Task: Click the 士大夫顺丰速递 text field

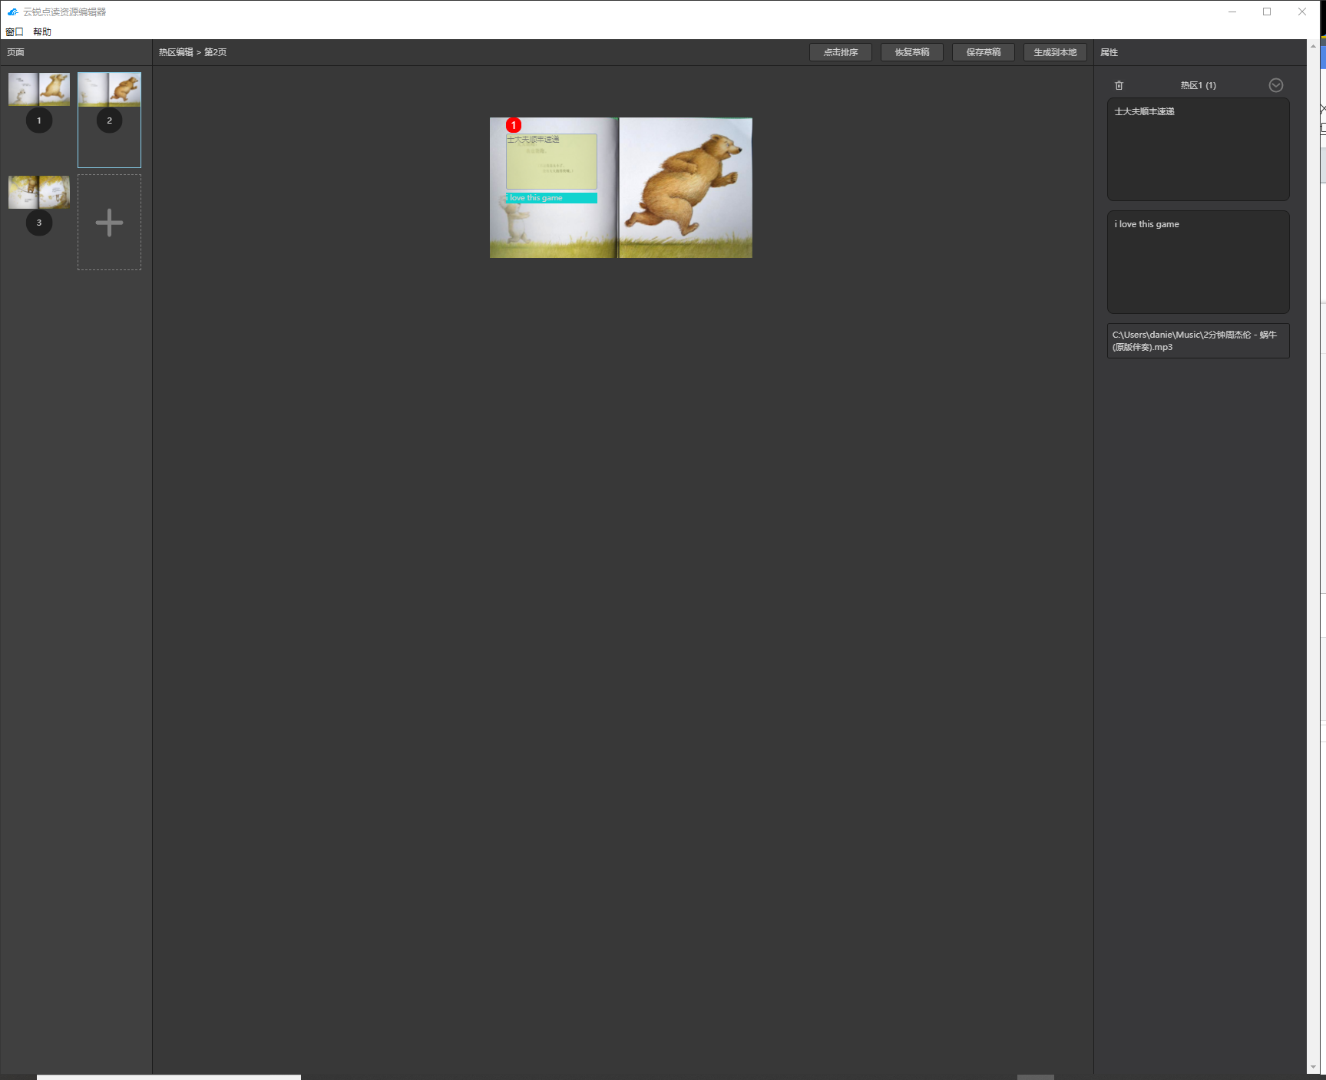Action: point(1197,149)
